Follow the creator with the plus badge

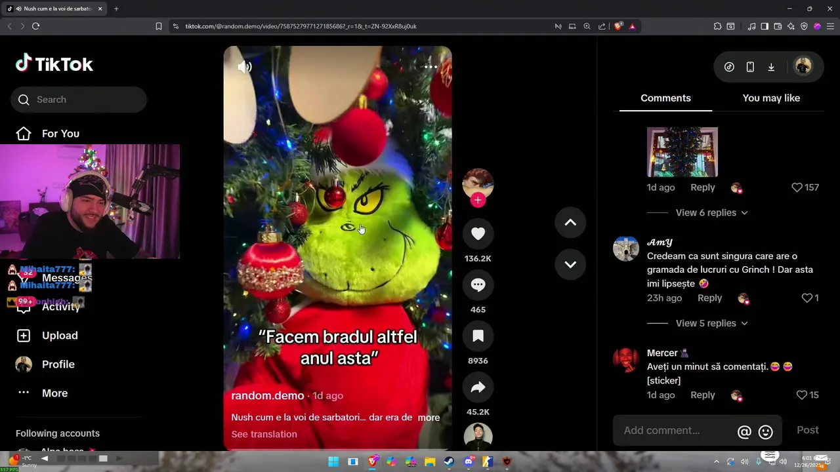pos(478,201)
